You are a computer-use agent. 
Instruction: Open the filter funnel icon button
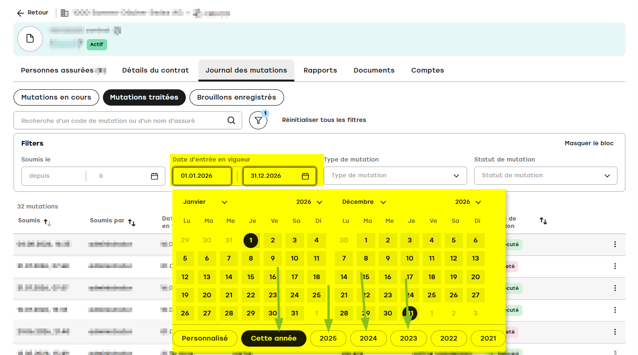pos(258,121)
